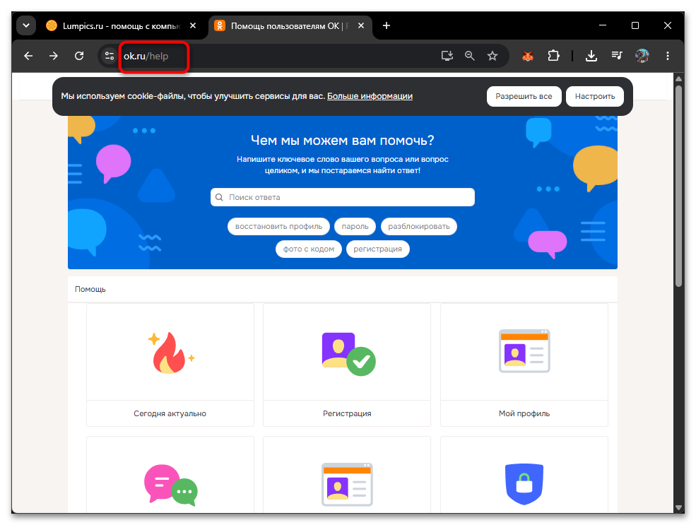696x525 pixels.
Task: Open the media controls icon
Action: pyautogui.click(x=617, y=56)
